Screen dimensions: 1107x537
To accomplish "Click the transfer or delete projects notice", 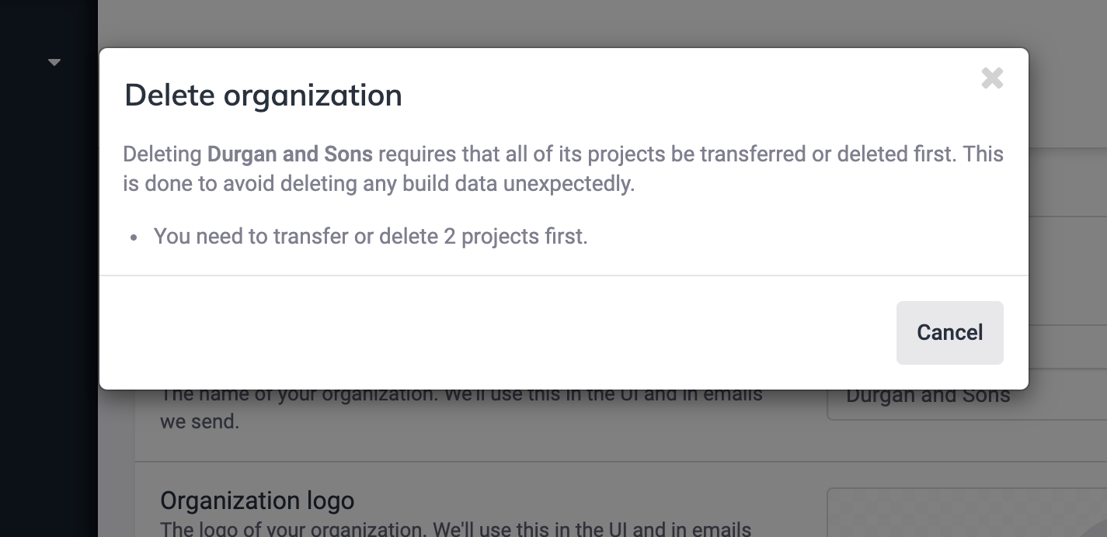I will [371, 236].
